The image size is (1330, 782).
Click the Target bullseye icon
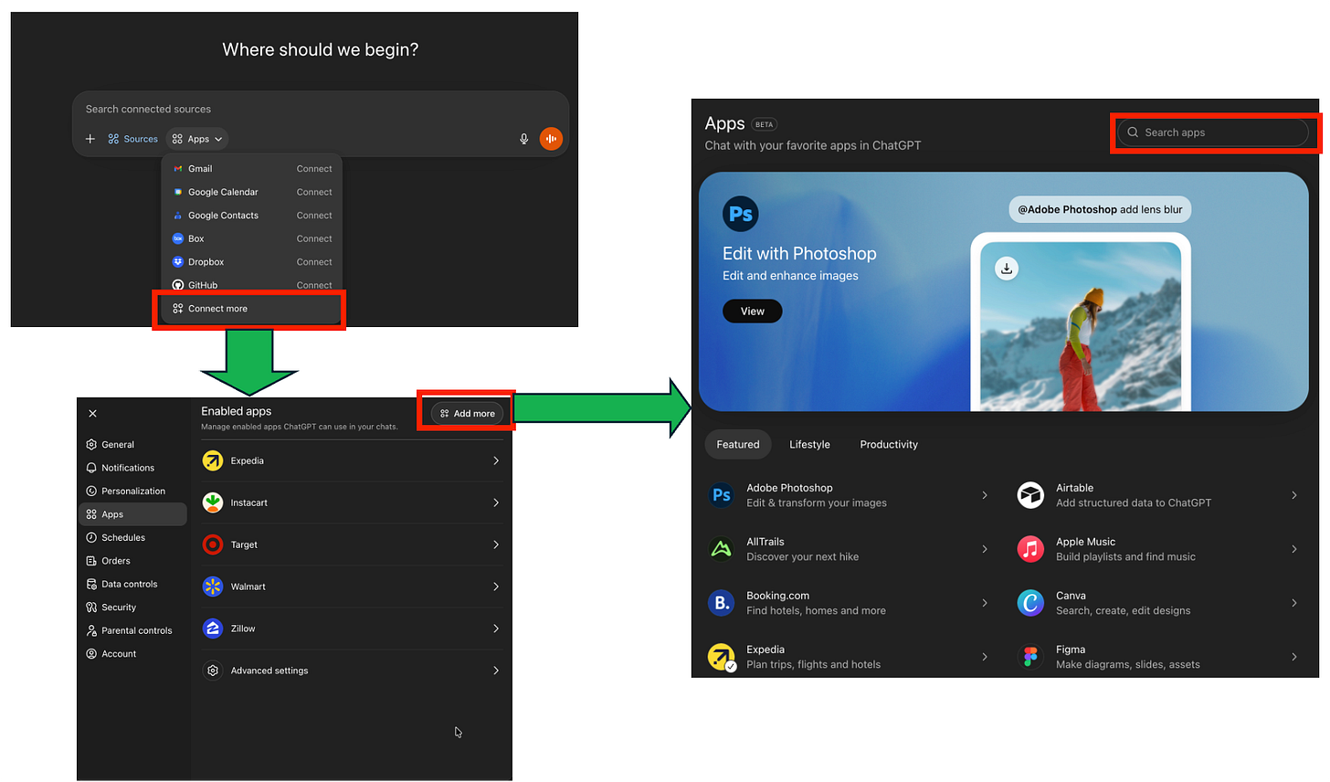point(213,544)
